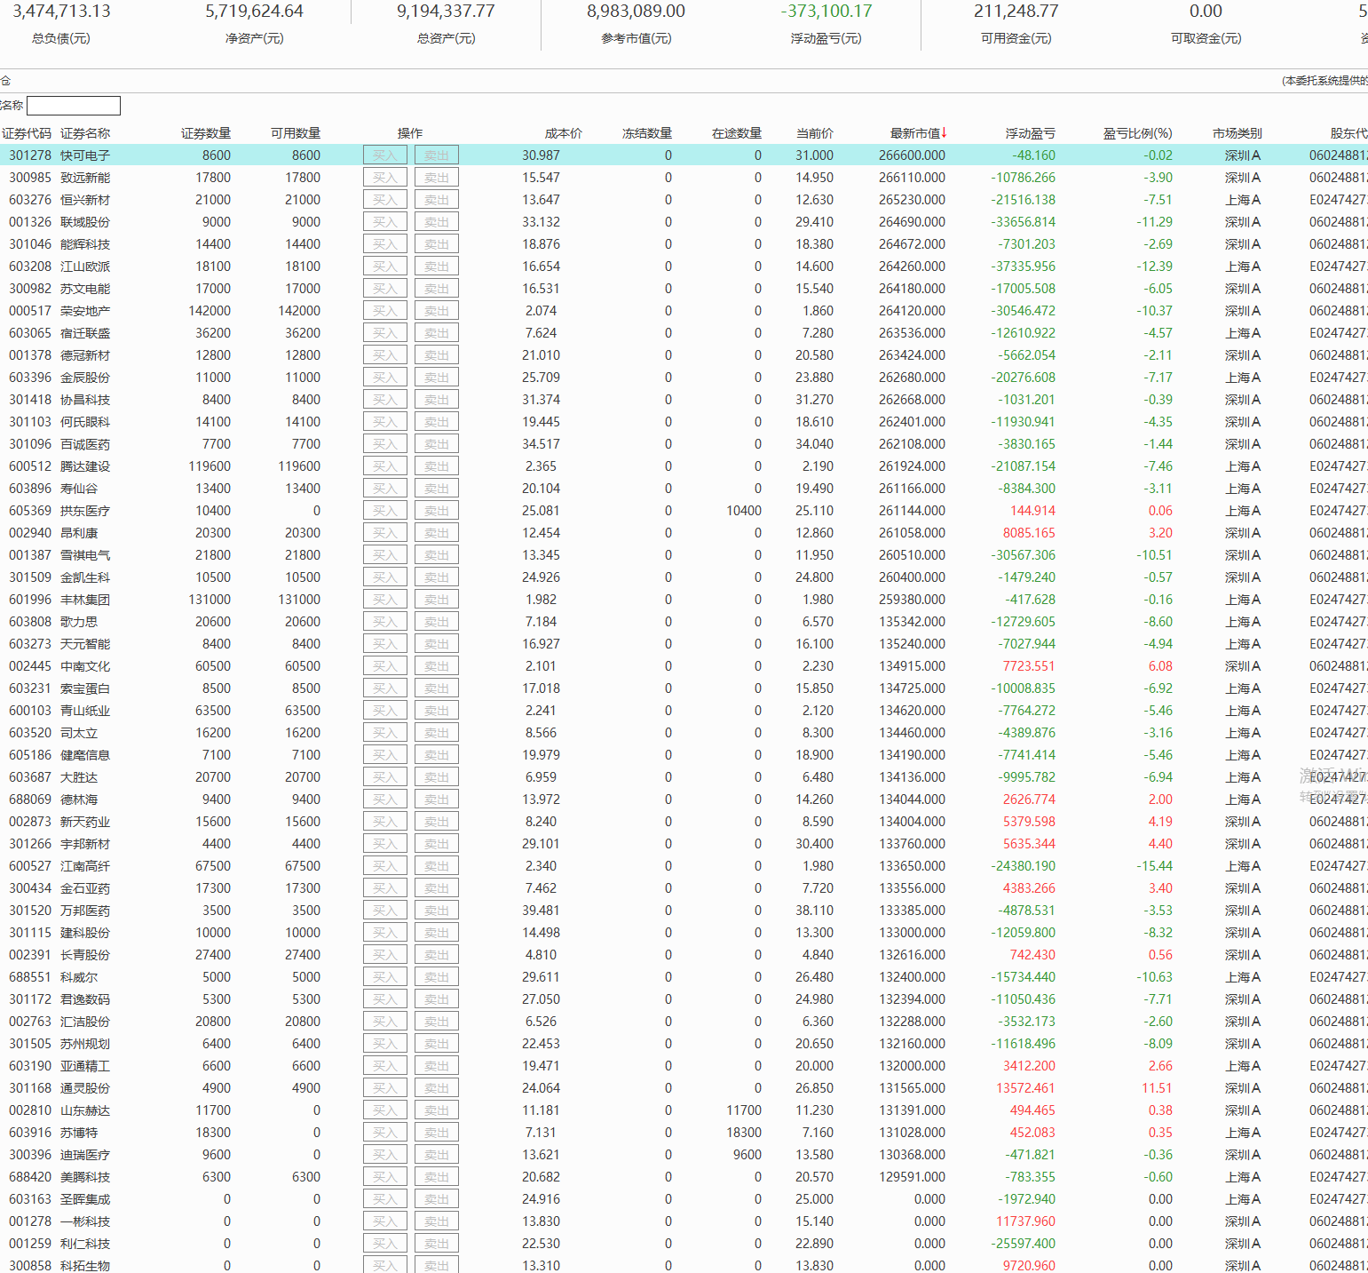Select stock code 688069 cell

coord(30,800)
